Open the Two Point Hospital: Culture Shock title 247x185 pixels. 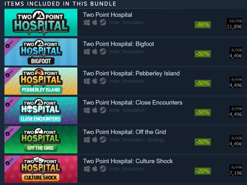[x=128, y=161]
